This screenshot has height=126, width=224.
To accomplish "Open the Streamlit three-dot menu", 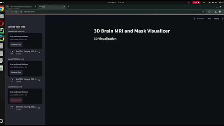I will [222, 19].
